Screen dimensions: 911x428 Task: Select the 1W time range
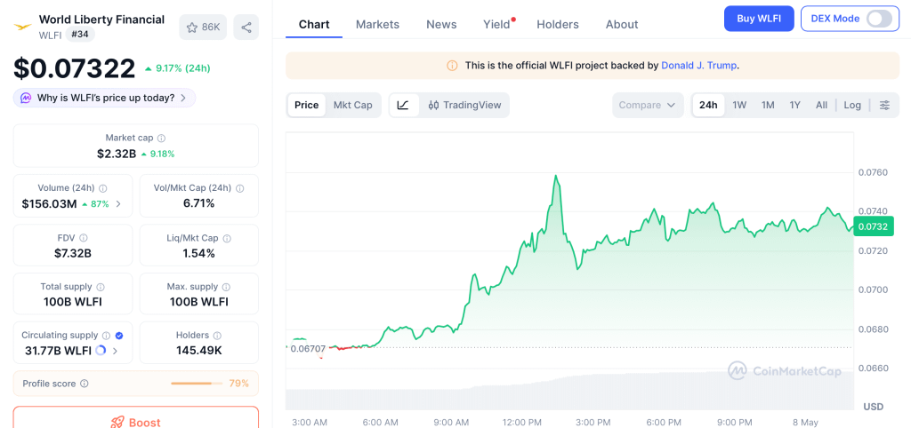(x=739, y=105)
